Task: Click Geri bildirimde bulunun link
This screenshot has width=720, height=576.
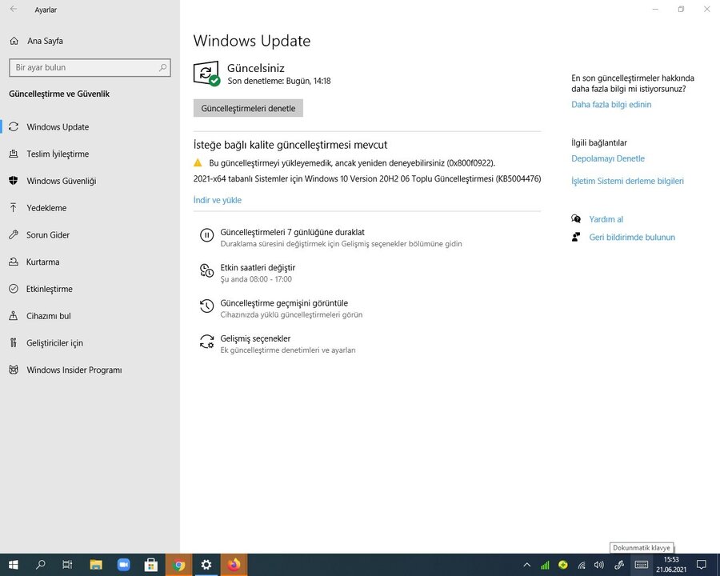Action: click(632, 238)
